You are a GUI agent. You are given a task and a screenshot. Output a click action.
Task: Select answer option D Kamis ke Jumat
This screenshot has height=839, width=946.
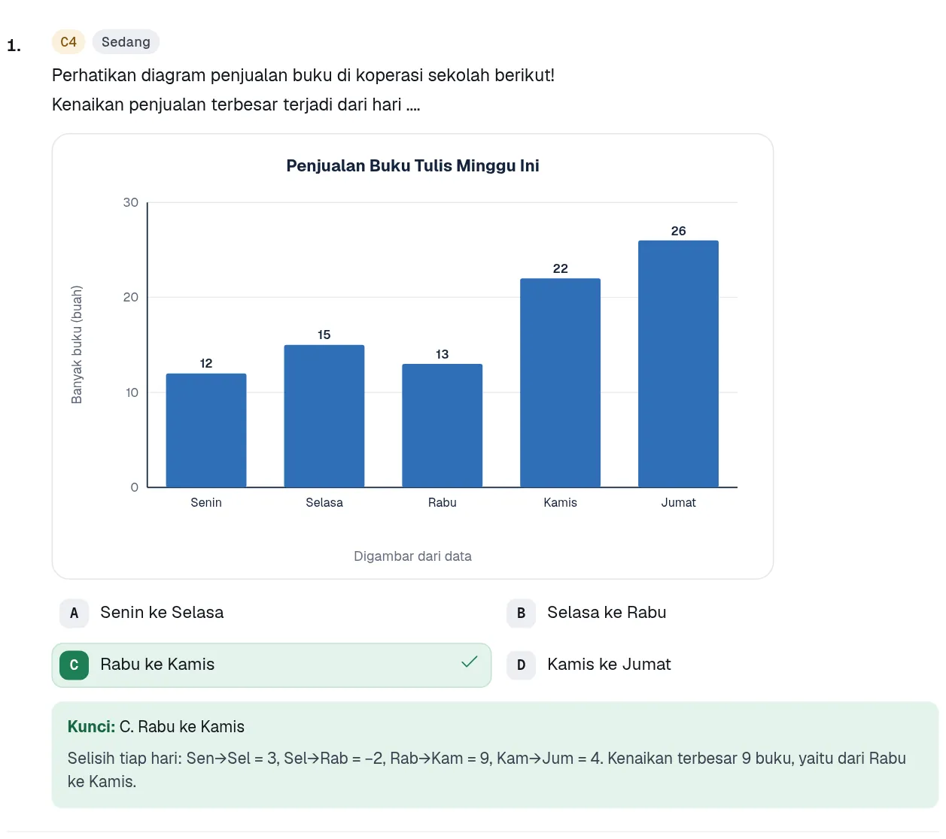[719, 665]
